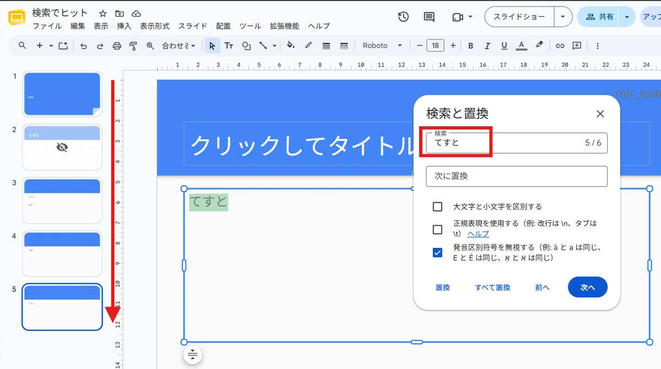This screenshot has height=369, width=661.
Task: Increase font size with the plus button
Action: [x=453, y=46]
